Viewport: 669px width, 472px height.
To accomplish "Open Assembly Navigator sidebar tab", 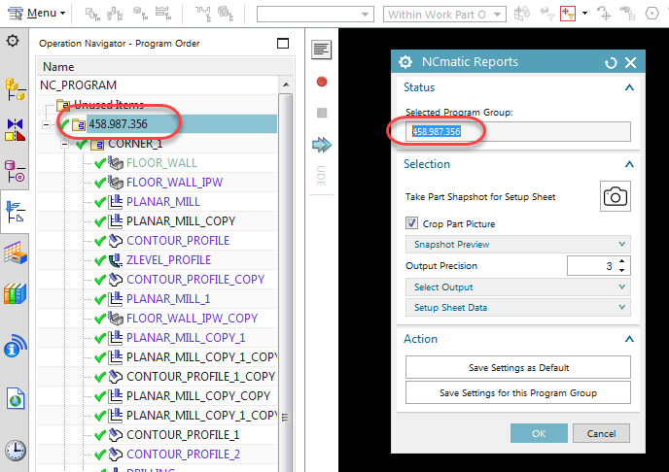I will click(x=15, y=89).
